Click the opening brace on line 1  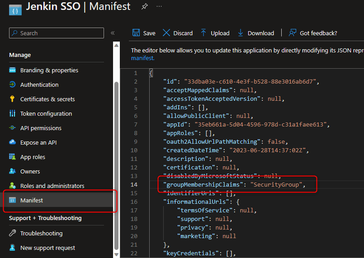pyautogui.click(x=151, y=74)
